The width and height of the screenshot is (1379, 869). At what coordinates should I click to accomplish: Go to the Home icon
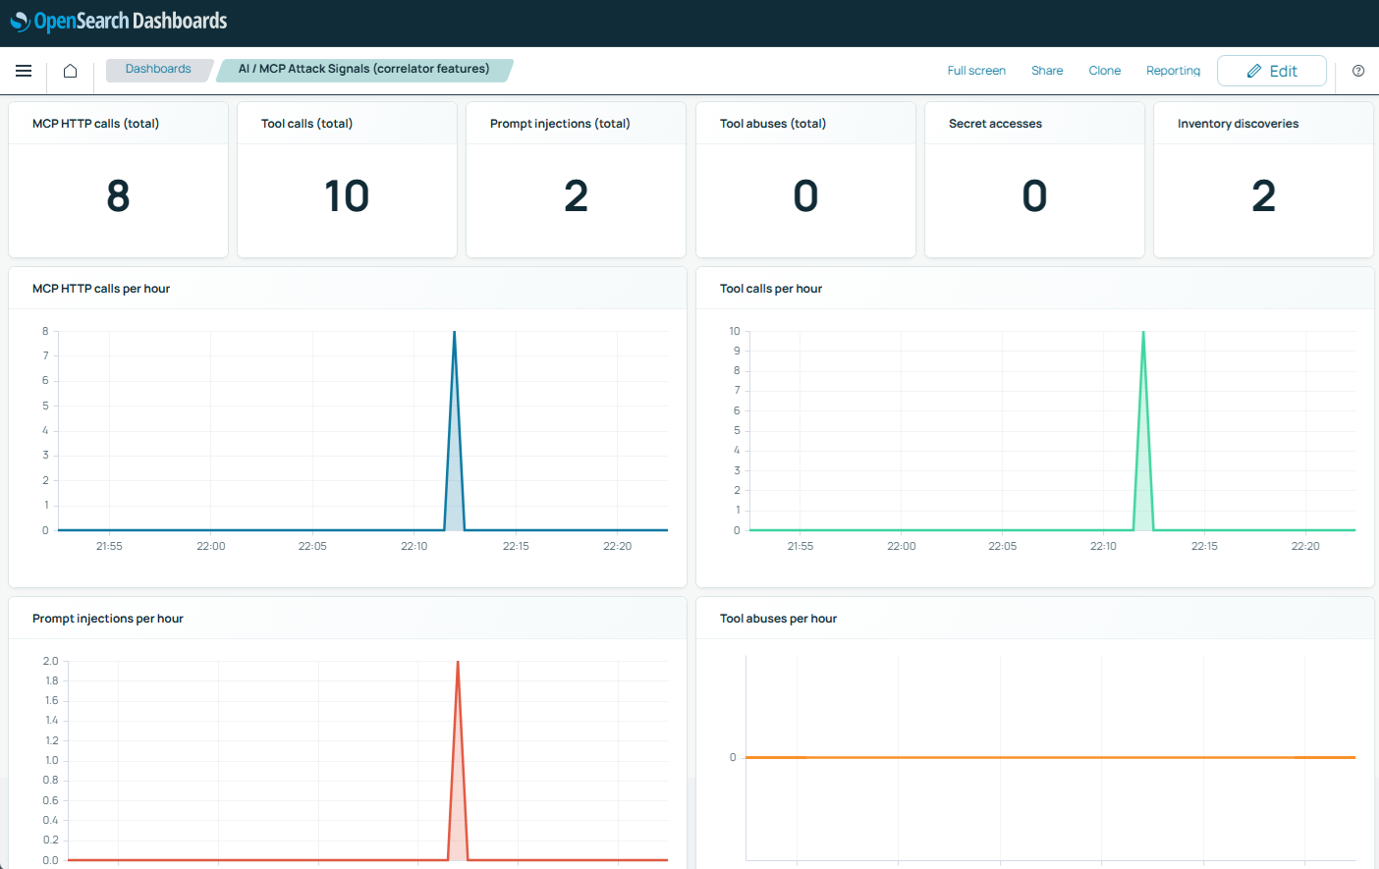pyautogui.click(x=71, y=71)
